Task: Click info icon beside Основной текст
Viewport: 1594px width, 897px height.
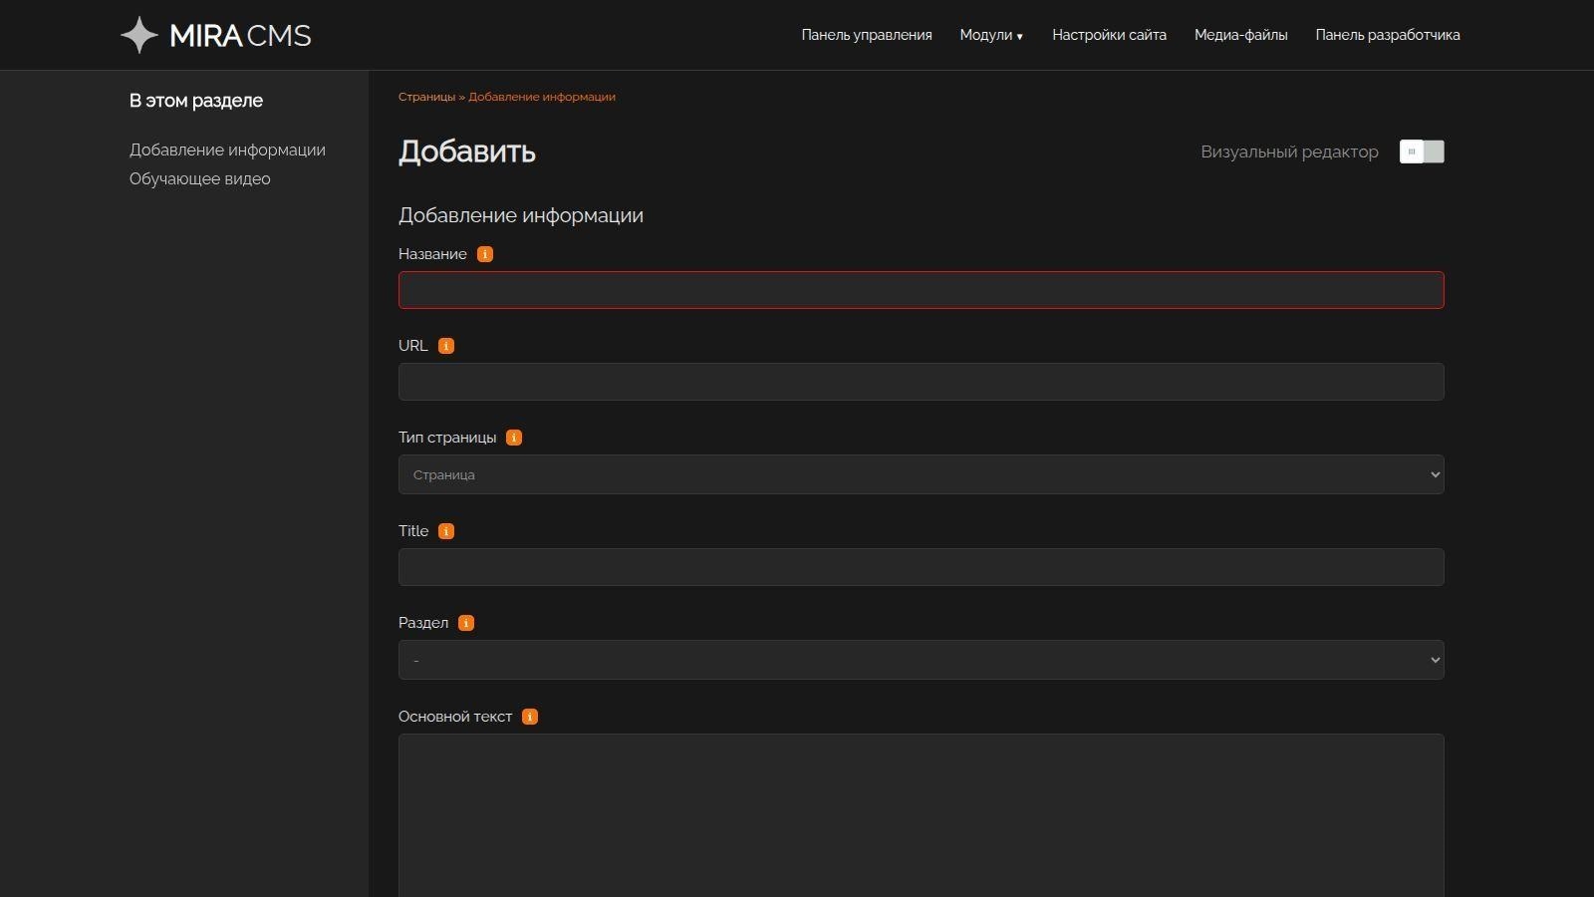Action: coord(530,717)
